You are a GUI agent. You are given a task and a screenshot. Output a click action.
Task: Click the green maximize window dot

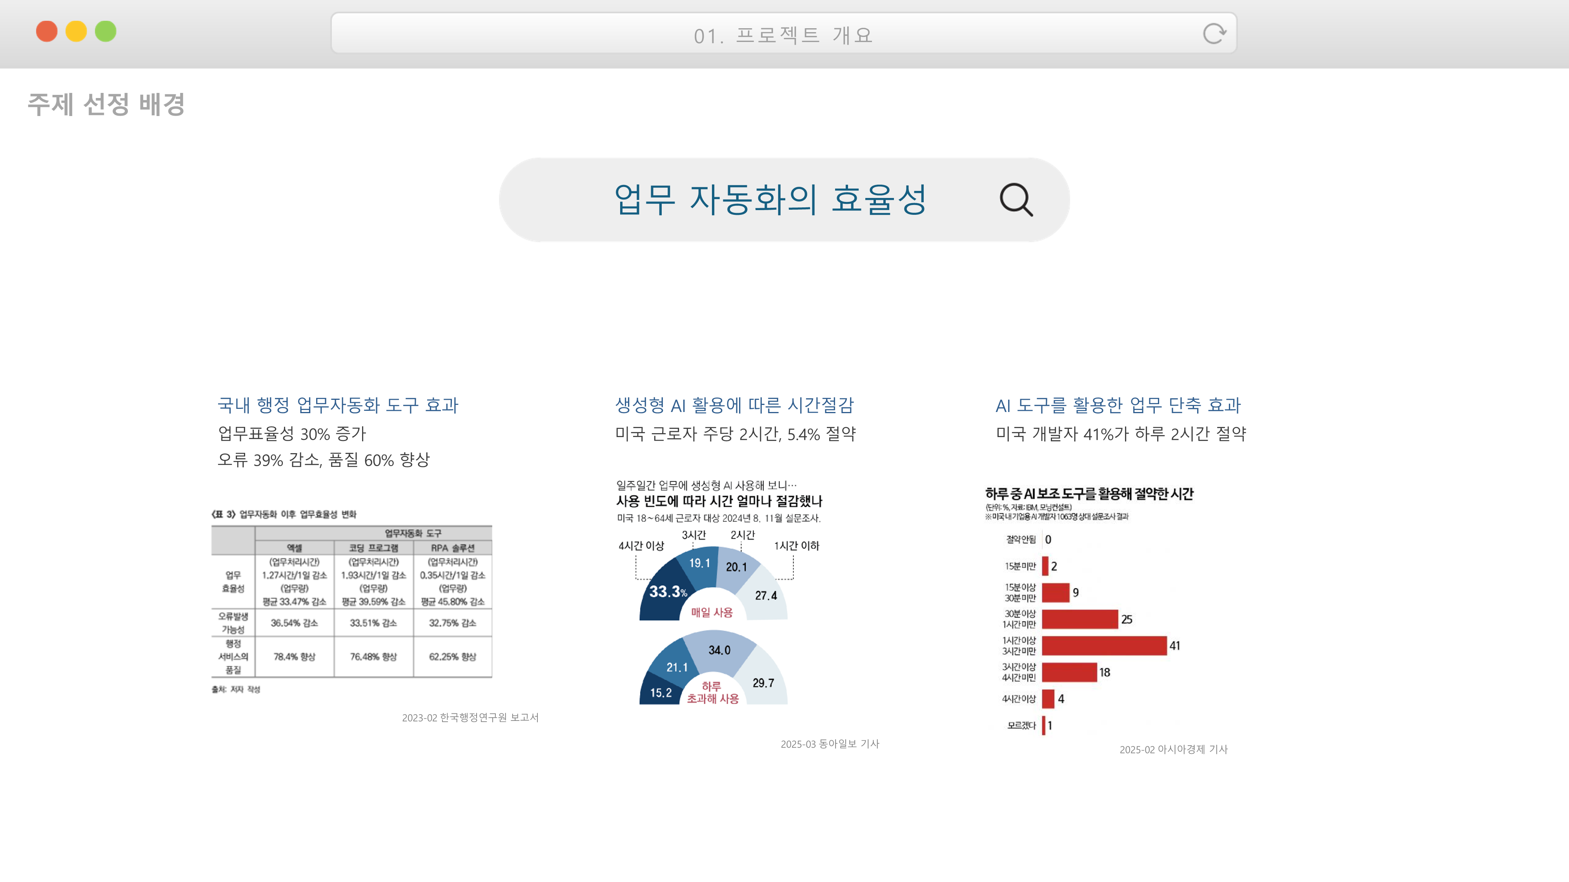click(106, 31)
